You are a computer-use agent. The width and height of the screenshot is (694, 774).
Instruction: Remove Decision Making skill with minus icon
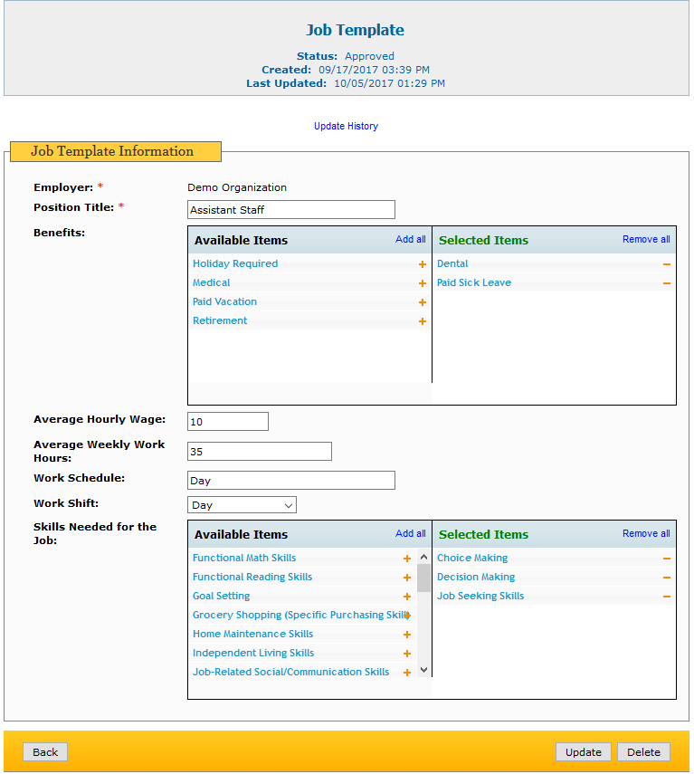point(666,578)
